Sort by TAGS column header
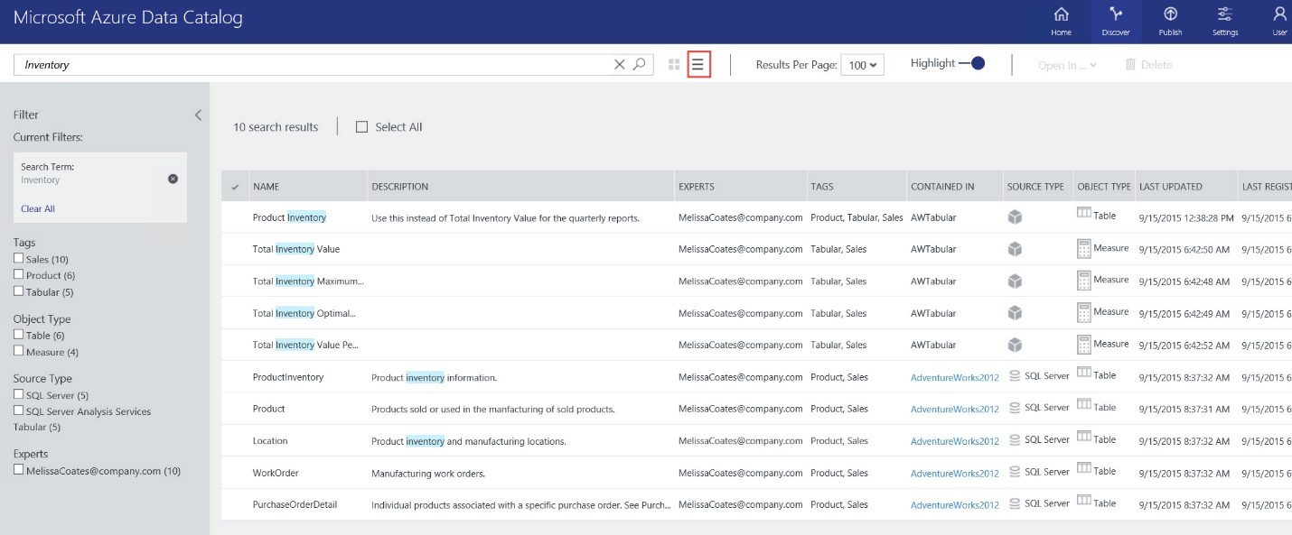 pos(822,187)
